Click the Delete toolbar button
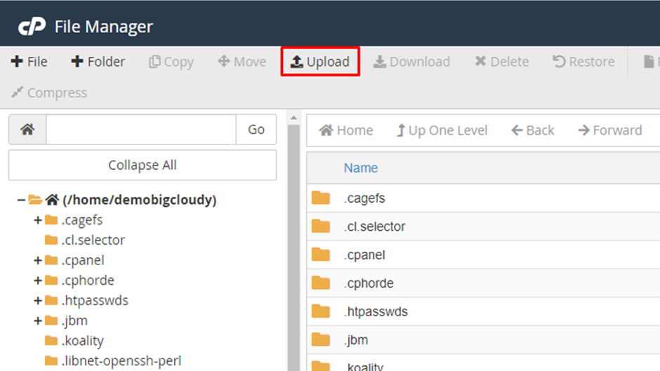Viewport: 660px width, 371px height. click(x=502, y=62)
